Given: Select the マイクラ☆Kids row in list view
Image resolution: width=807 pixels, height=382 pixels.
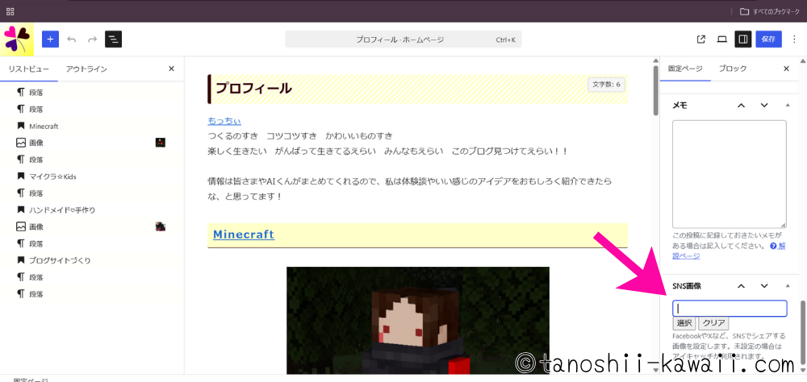Looking at the screenshot, I should tap(92, 176).
